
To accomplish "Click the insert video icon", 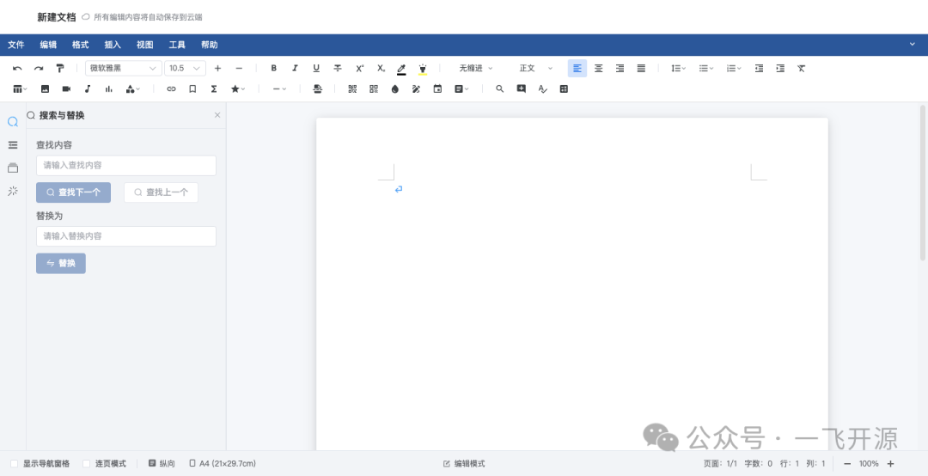I will [x=66, y=89].
